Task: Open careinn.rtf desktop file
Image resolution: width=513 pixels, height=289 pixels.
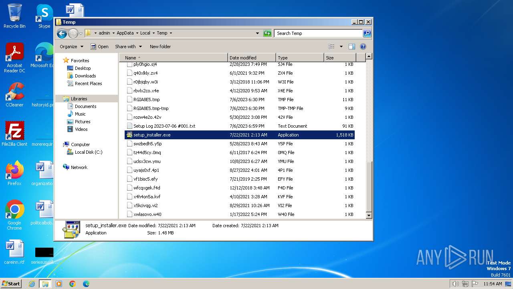Action: click(x=14, y=252)
